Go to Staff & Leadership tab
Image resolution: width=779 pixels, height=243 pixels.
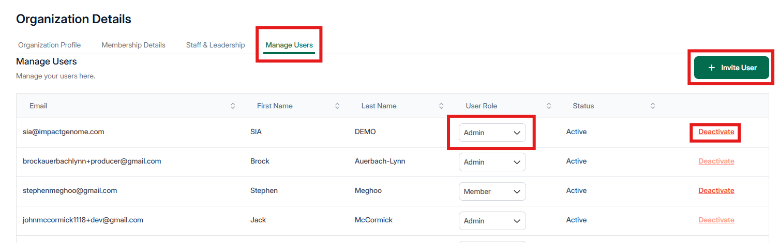(x=215, y=45)
